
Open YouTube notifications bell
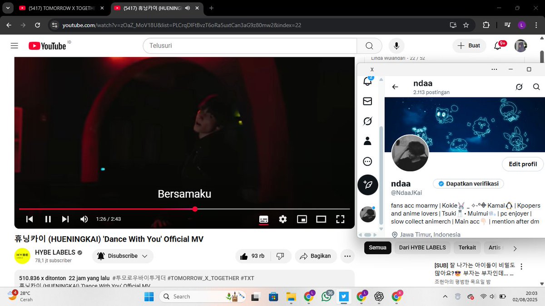[498, 46]
